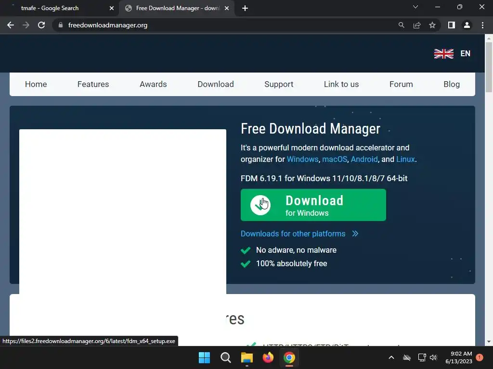The height and width of the screenshot is (369, 493).
Task: Open network settings tray icon
Action: tap(422, 357)
